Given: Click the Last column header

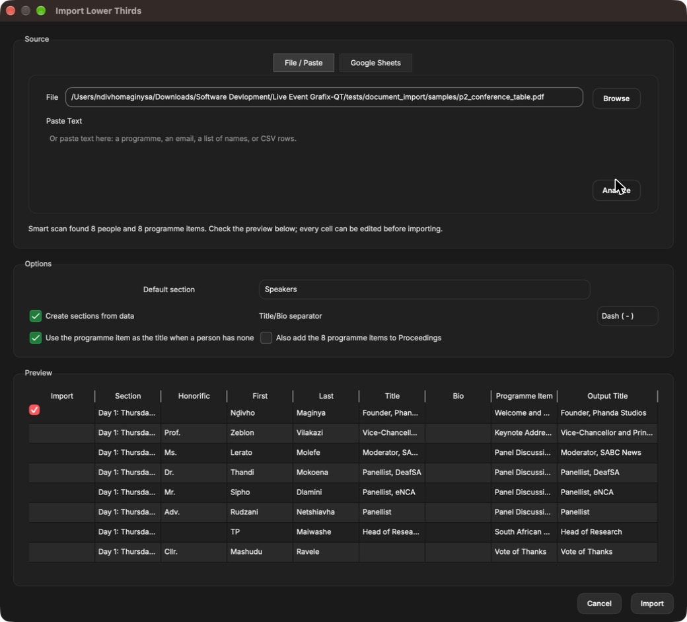Looking at the screenshot, I should pyautogui.click(x=326, y=396).
